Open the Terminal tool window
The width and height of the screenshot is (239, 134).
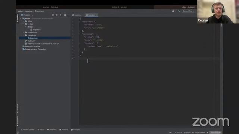(64, 130)
